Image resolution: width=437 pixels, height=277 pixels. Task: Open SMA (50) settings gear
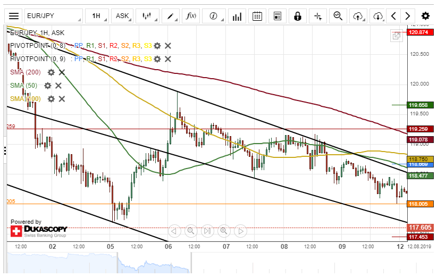point(48,86)
